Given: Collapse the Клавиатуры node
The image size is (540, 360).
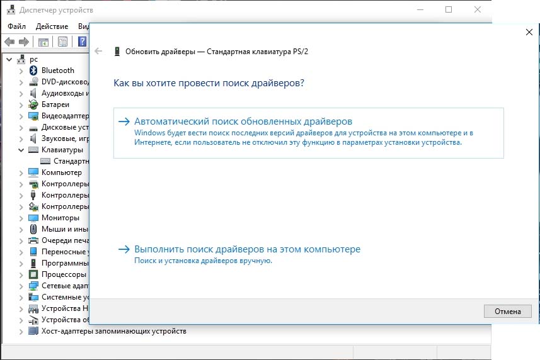Looking at the screenshot, I should [x=21, y=150].
